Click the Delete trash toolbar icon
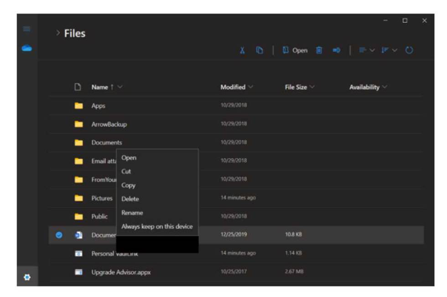The width and height of the screenshot is (447, 297). tap(319, 51)
